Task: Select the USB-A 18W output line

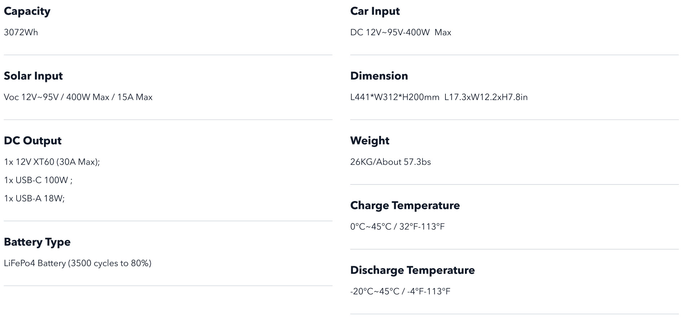Action: pyautogui.click(x=34, y=199)
